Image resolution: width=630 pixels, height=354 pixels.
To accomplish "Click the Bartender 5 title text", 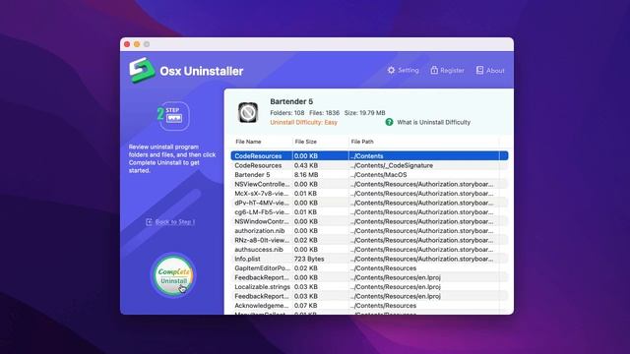I will point(291,101).
